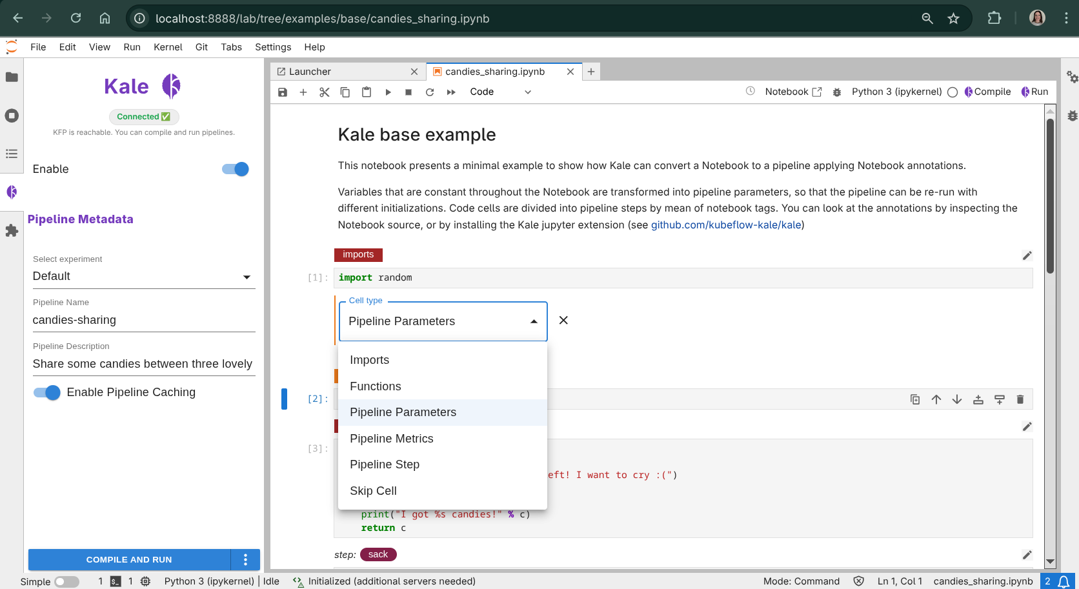Image resolution: width=1079 pixels, height=589 pixels.
Task: Open the github.com/kubeflow-kale/kale link
Action: (x=726, y=225)
